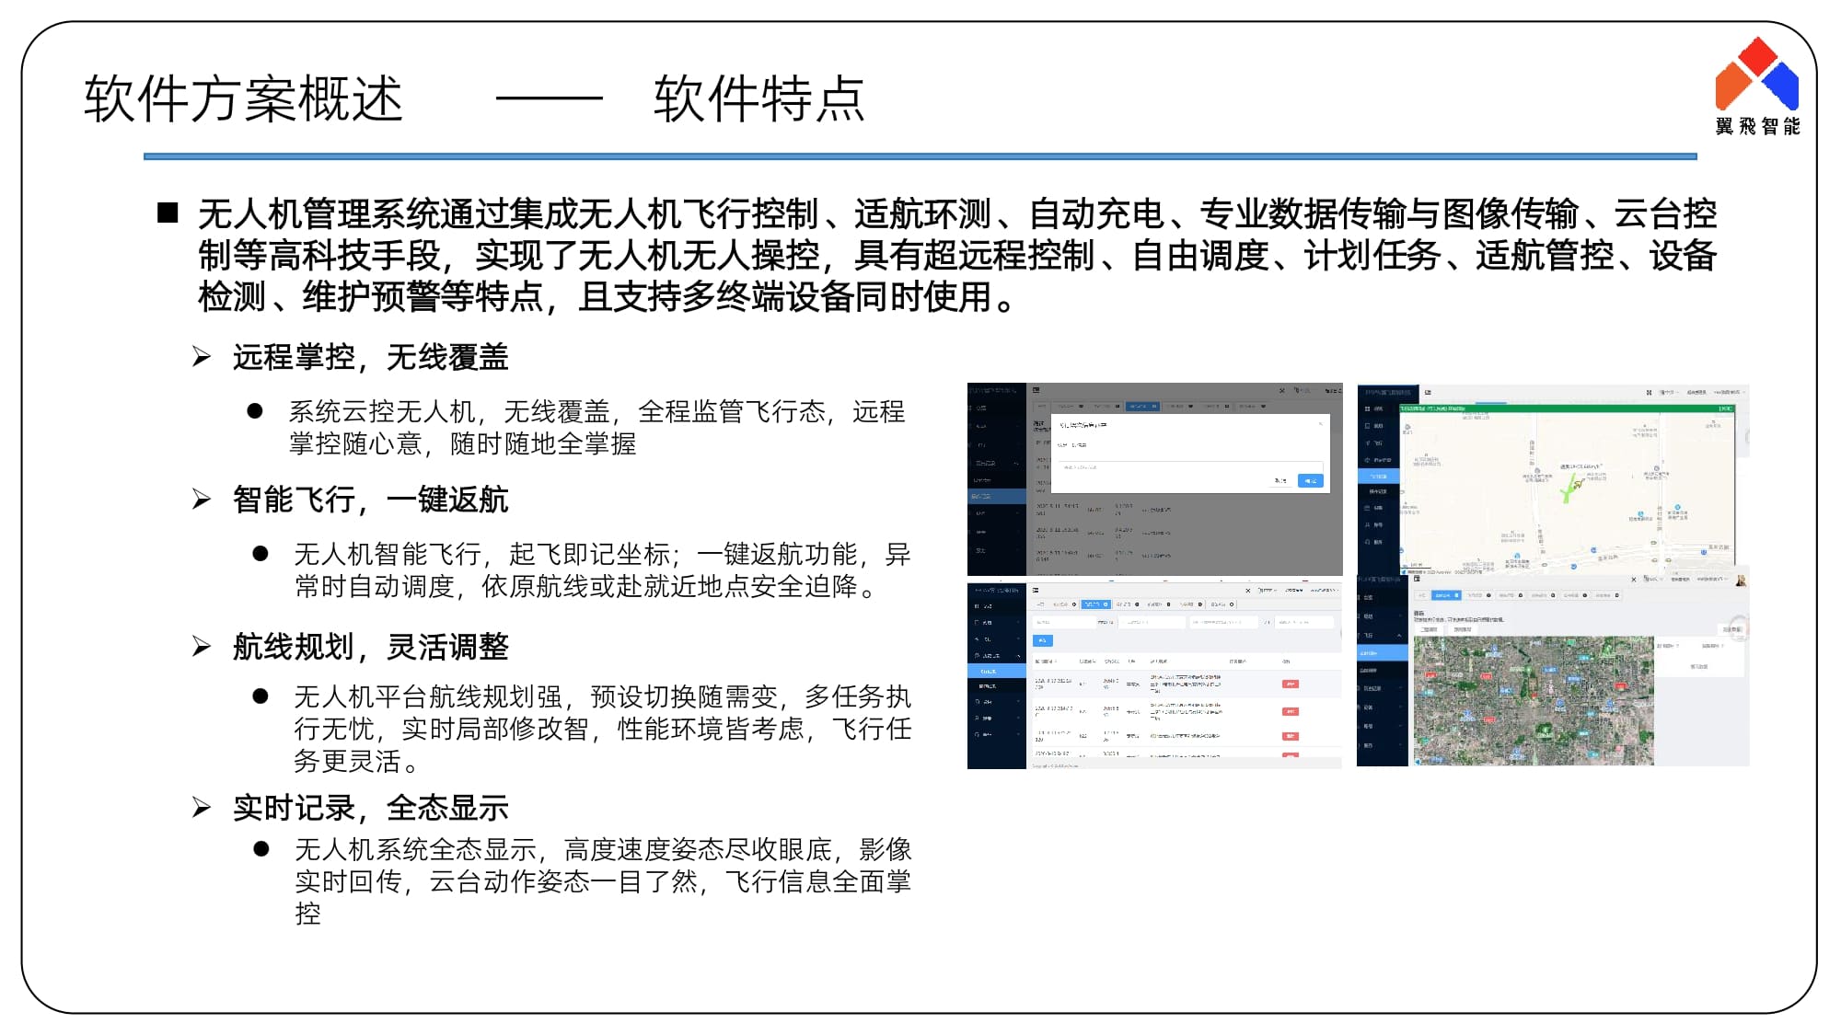Open the language dropdown in the street map header
Viewport: 1841px width, 1035px height.
[1668, 393]
